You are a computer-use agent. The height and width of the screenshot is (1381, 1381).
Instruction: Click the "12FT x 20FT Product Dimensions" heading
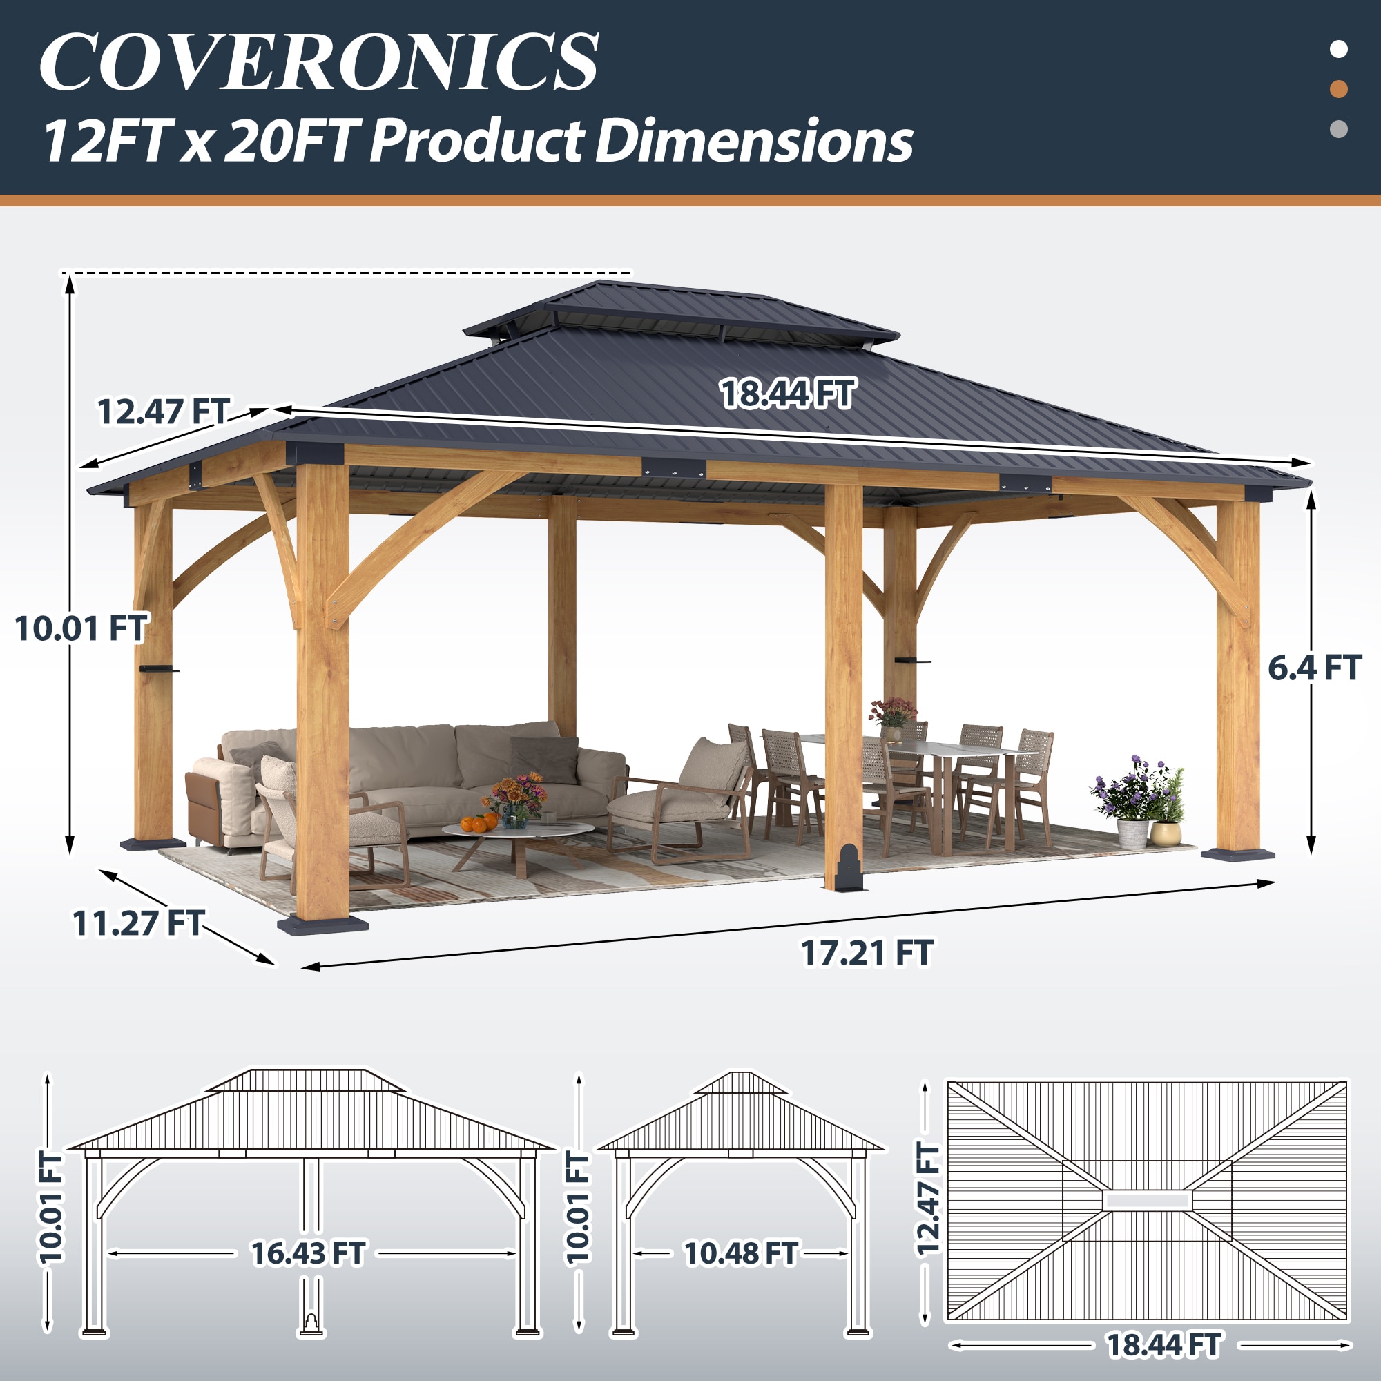coord(479,140)
